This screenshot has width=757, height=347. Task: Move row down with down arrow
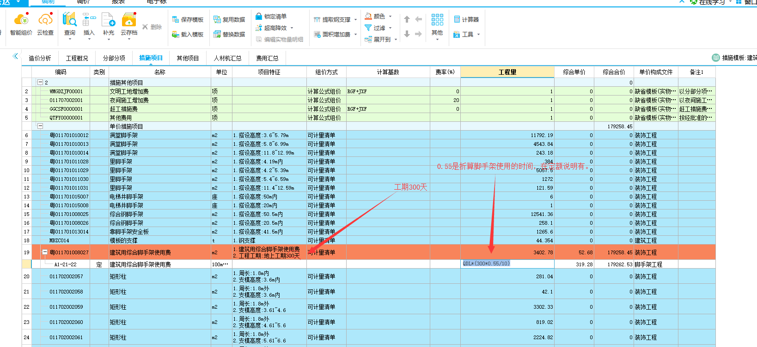[x=407, y=34]
